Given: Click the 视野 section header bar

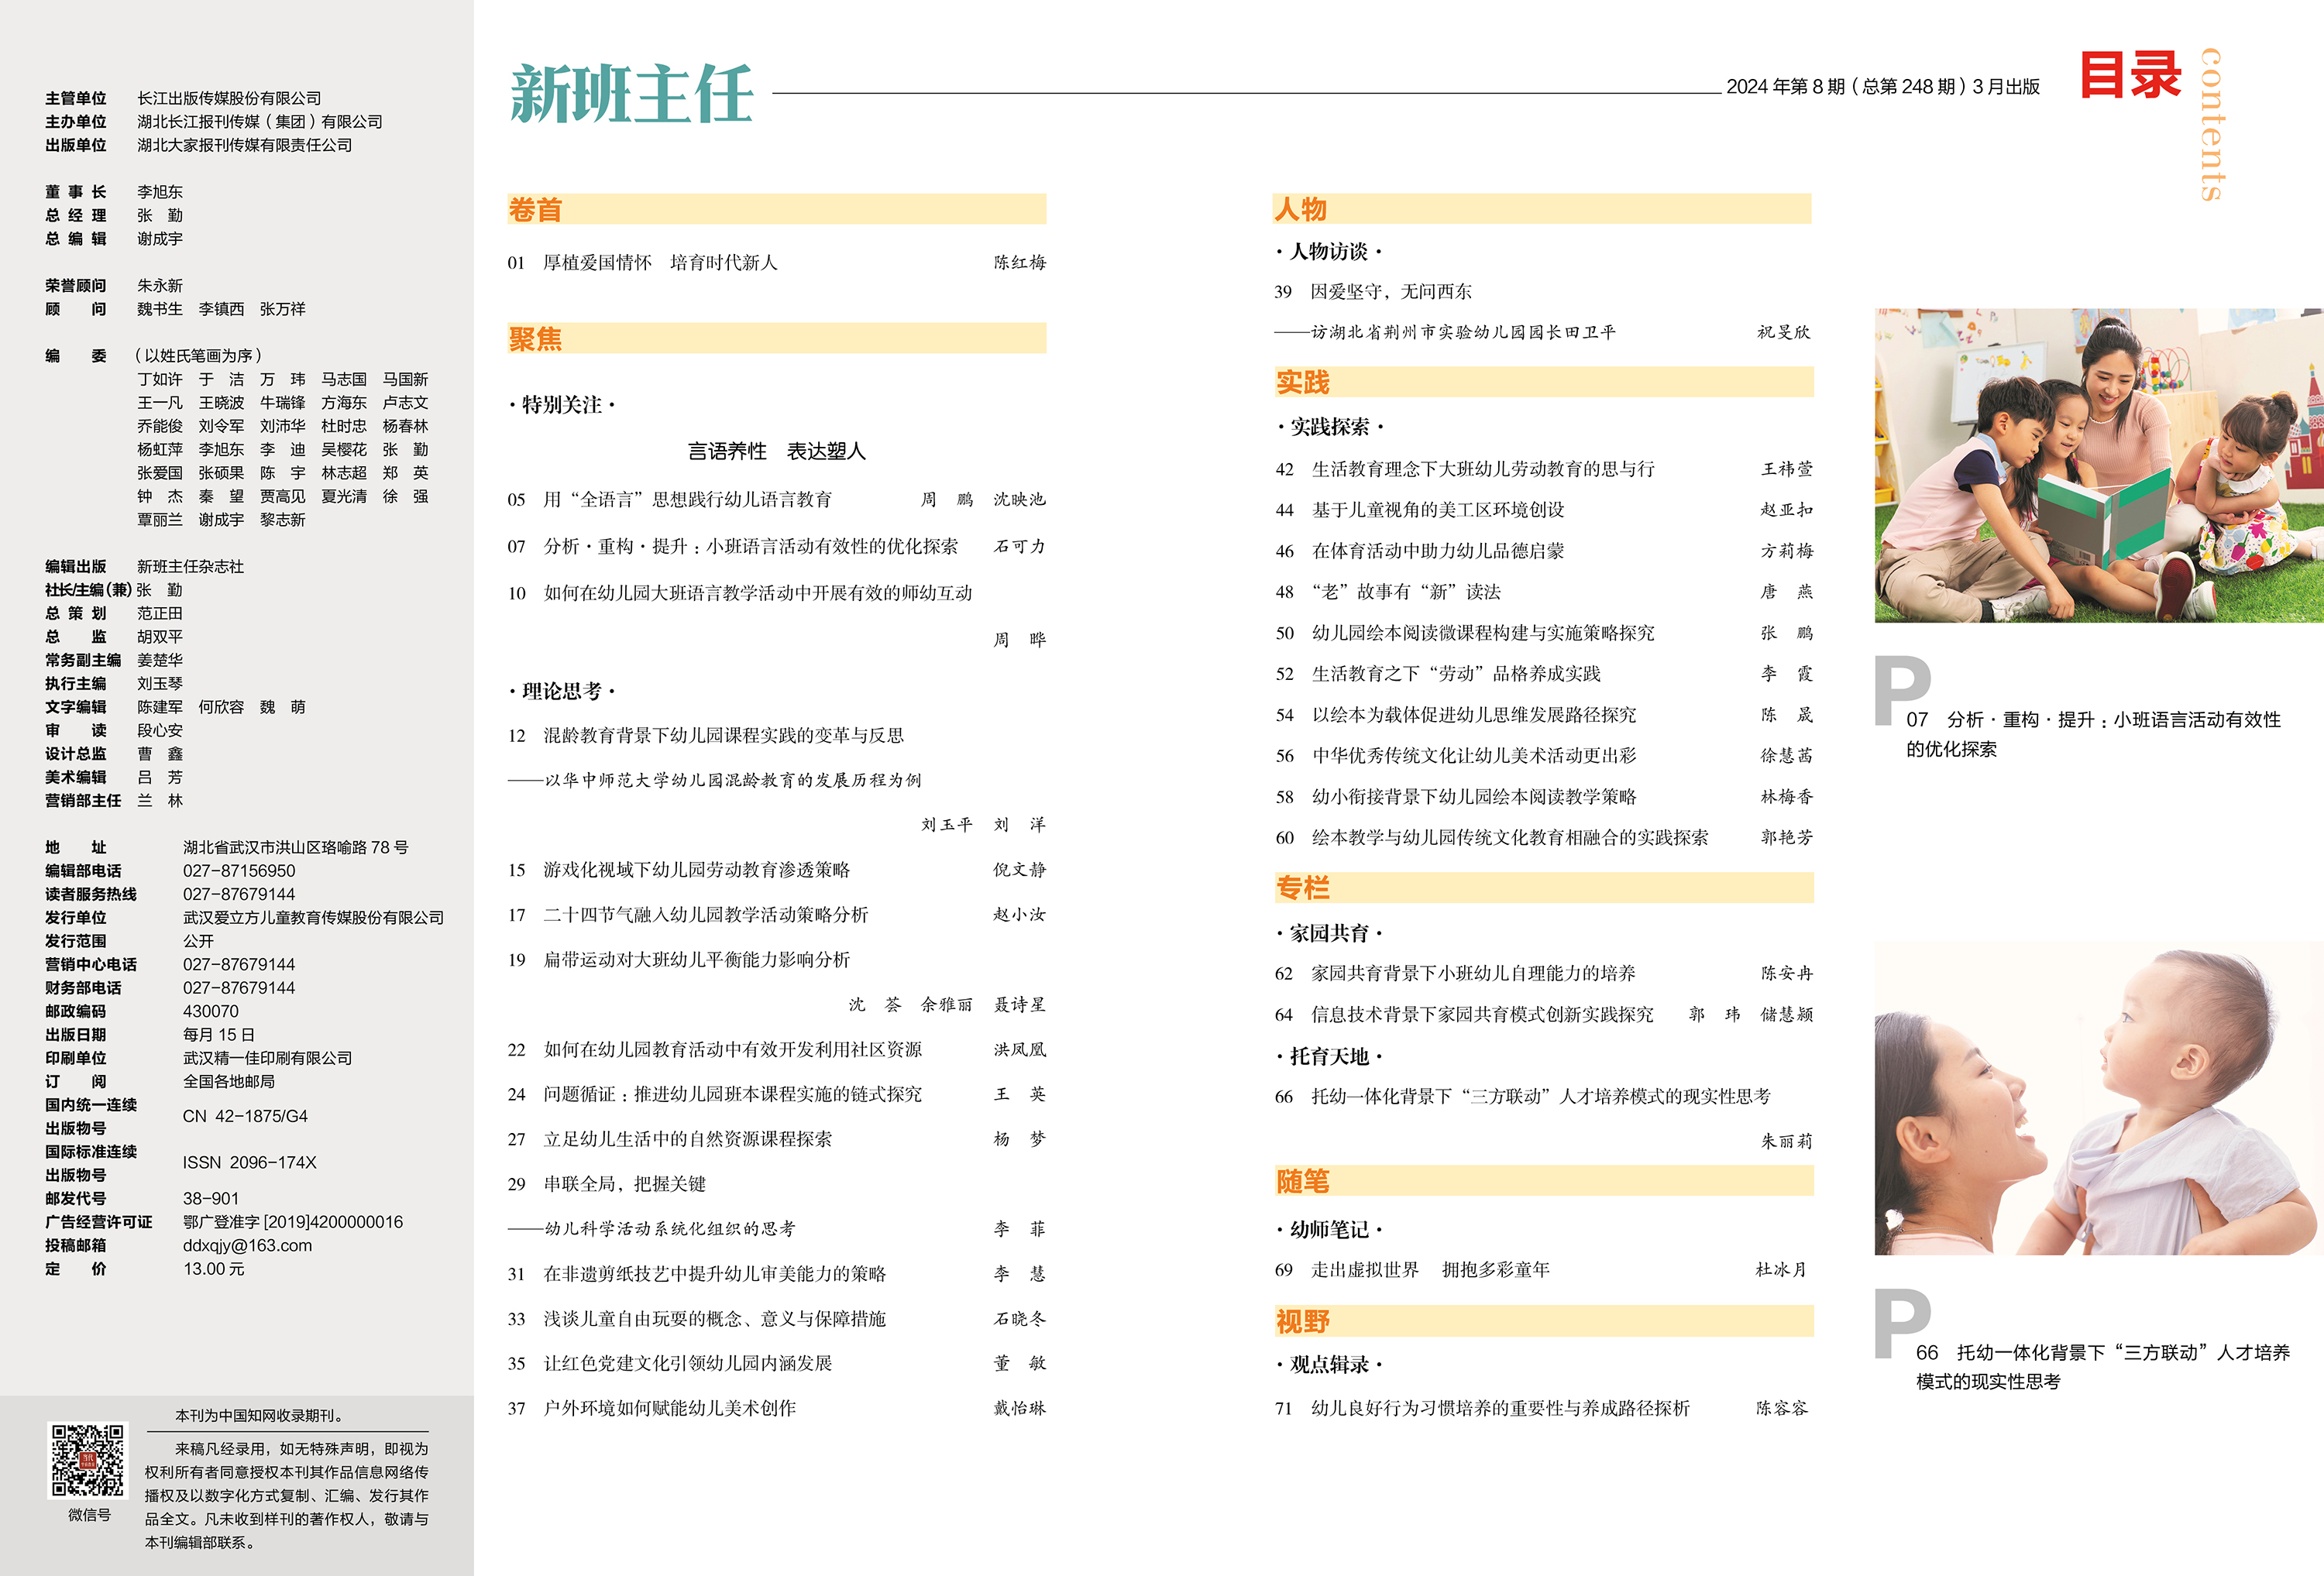Looking at the screenshot, I should point(1302,1321).
